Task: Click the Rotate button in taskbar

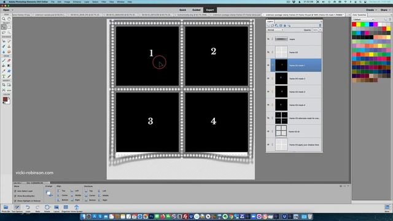Action: click(47, 209)
